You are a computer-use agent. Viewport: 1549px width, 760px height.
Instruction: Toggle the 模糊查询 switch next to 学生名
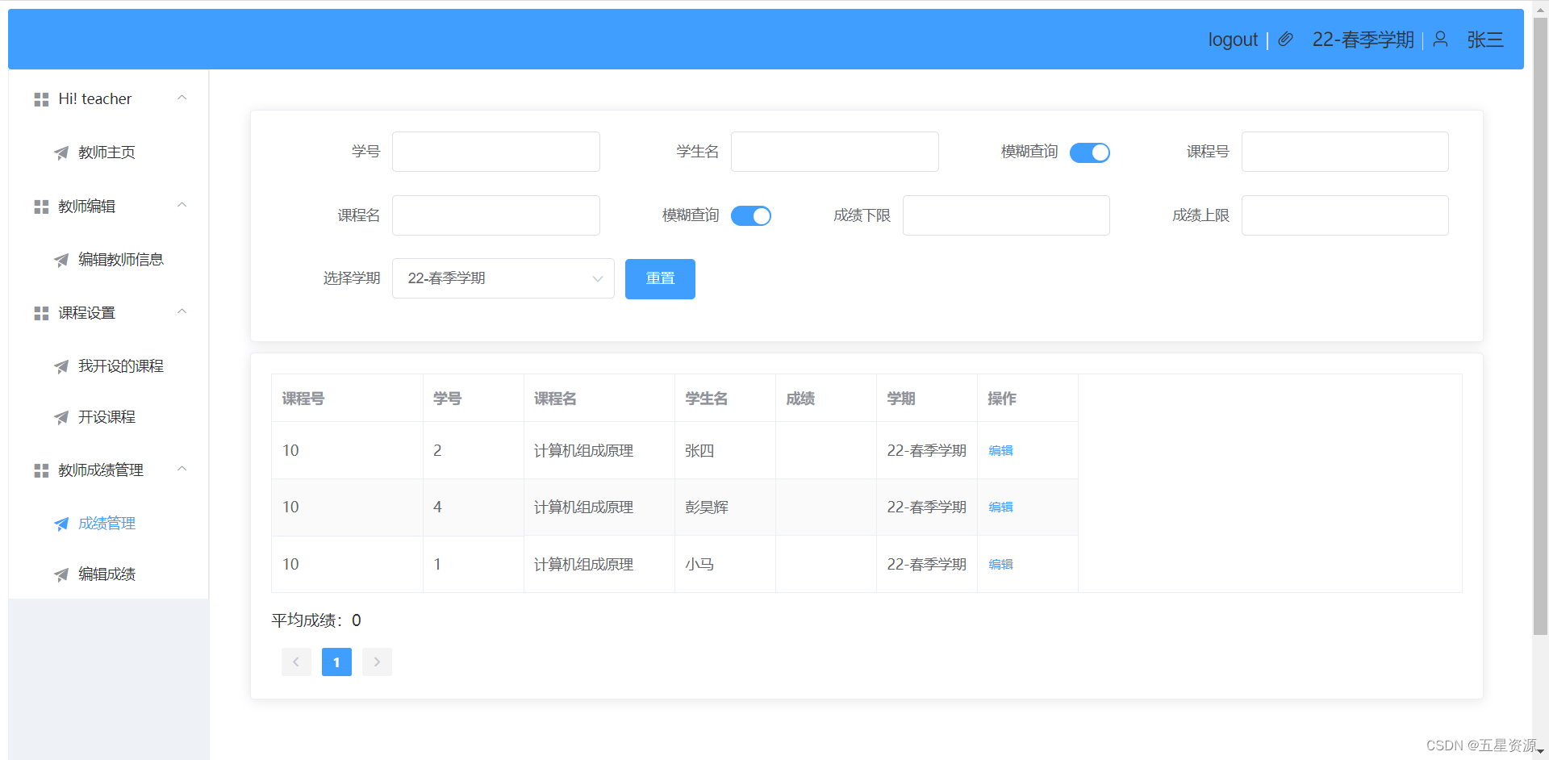point(1090,152)
